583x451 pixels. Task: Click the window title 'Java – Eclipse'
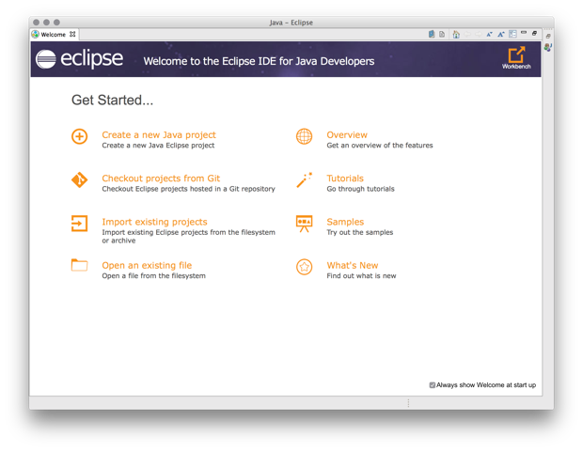pos(291,23)
